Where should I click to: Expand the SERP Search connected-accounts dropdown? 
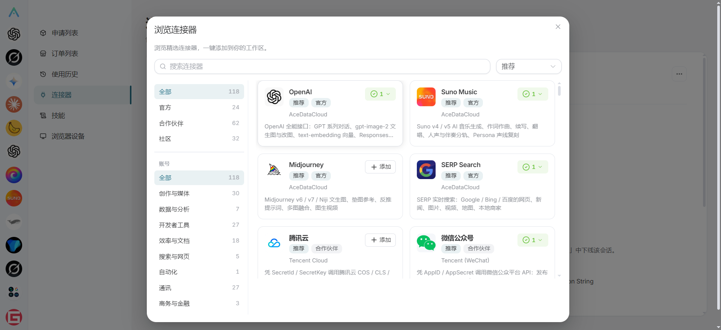(x=533, y=167)
